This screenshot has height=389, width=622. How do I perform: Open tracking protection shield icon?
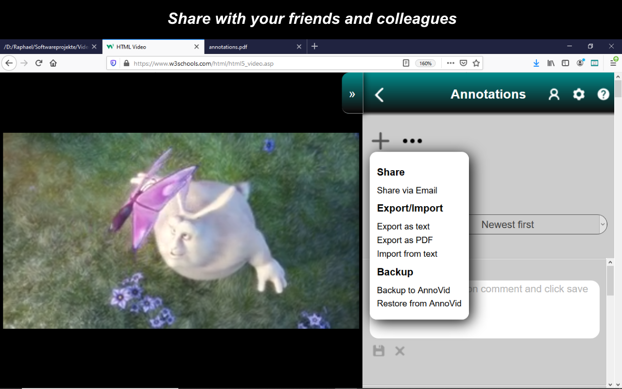pos(113,63)
